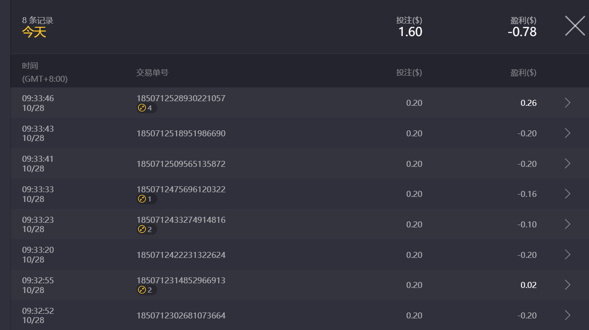Click cashout icon under the 09:32:55 transaction number
The height and width of the screenshot is (330, 589).
(x=142, y=290)
